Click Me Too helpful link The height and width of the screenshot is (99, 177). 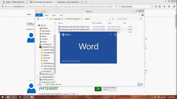(x=106, y=90)
